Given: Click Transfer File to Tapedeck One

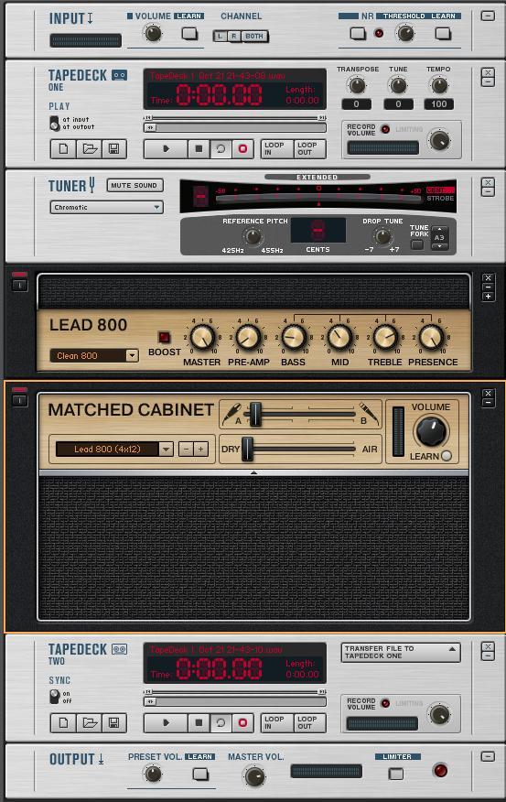Looking at the screenshot, I should 401,652.
